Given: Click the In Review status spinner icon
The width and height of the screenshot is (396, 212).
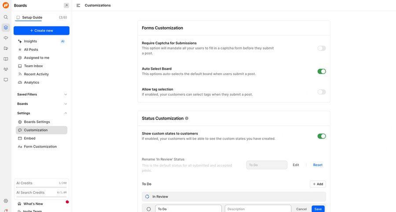Looking at the screenshot, I should (147, 197).
